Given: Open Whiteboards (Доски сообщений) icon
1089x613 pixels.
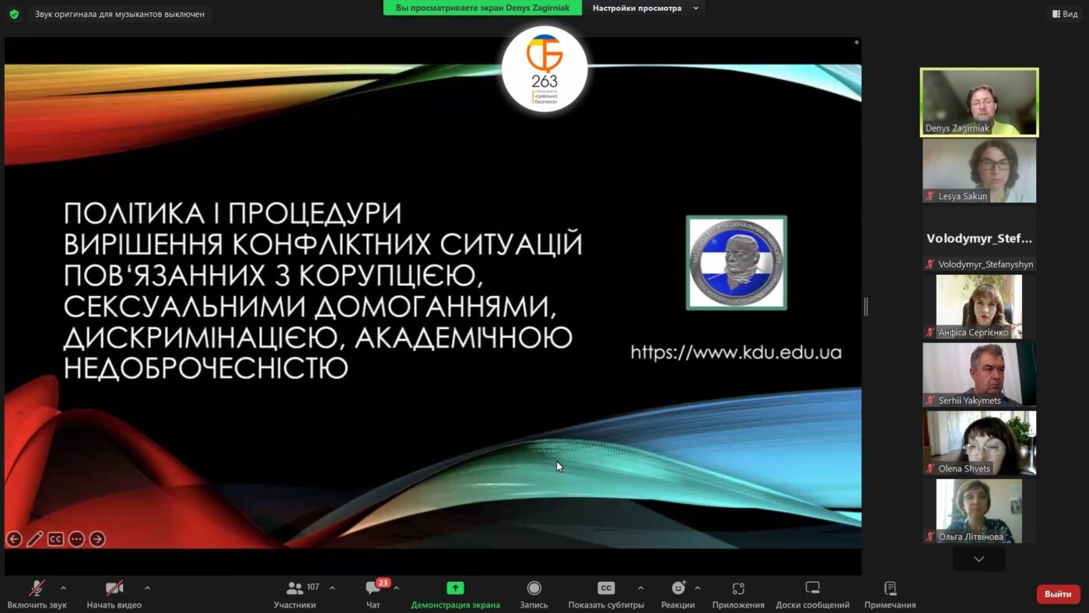Looking at the screenshot, I should 812,588.
